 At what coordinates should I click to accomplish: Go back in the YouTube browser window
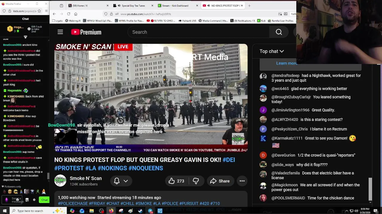point(54,14)
